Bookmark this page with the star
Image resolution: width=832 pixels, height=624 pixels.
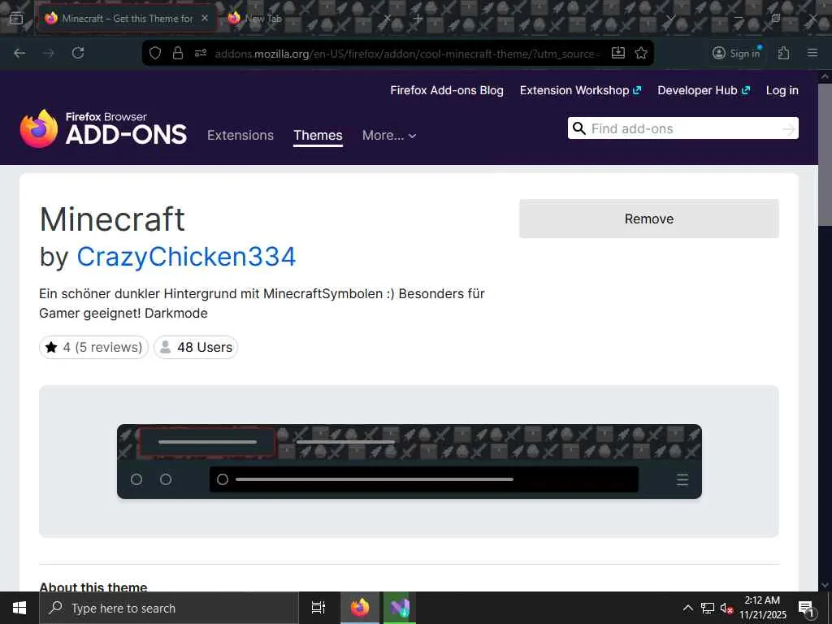pyautogui.click(x=641, y=53)
